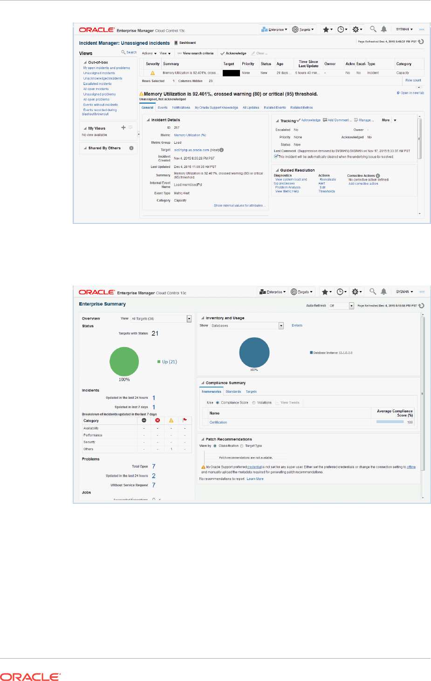This screenshot has height=681, width=431.
Task: Toggle the auto-clear incident checkbox
Action: (276, 157)
